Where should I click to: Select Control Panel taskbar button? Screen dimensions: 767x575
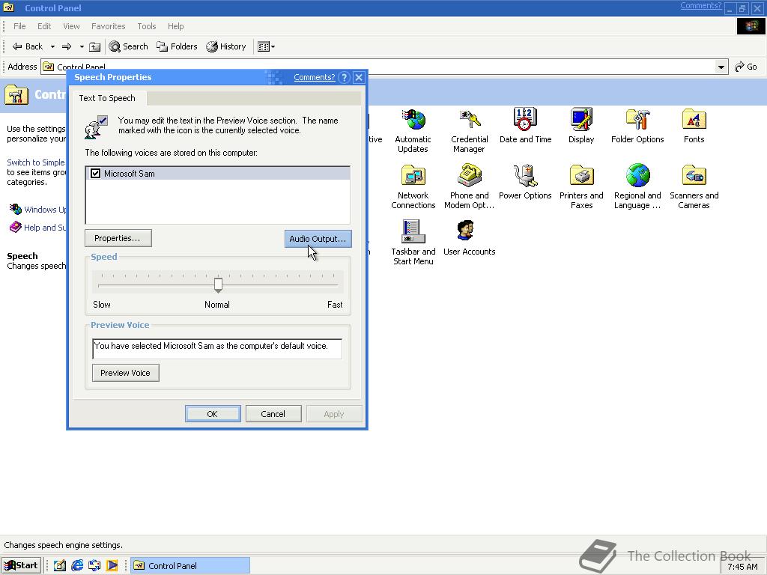(x=190, y=565)
